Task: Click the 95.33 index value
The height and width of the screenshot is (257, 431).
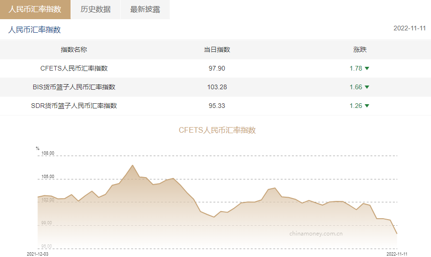Action: (x=217, y=106)
